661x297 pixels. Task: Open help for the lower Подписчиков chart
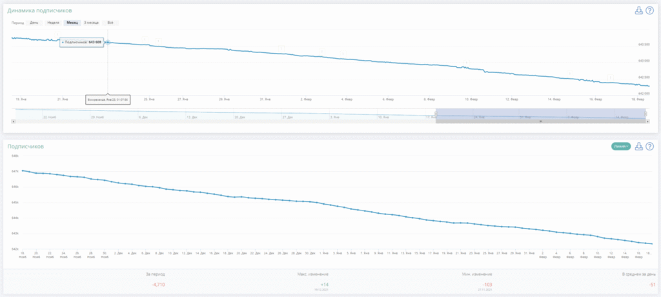pos(649,147)
